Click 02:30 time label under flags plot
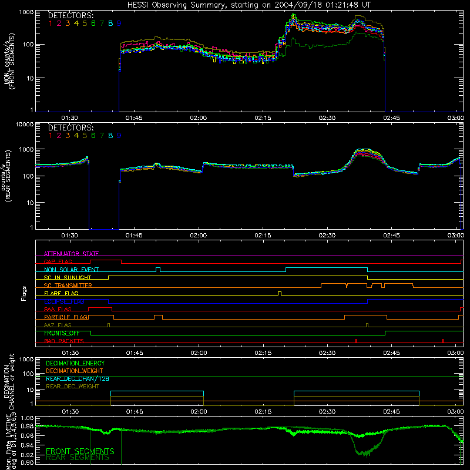Image resolution: width=470 pixels, height=470 pixels. [x=327, y=353]
